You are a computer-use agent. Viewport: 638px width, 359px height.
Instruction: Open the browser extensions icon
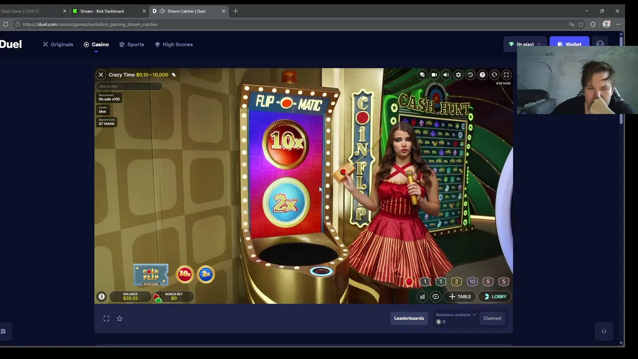coord(593,24)
